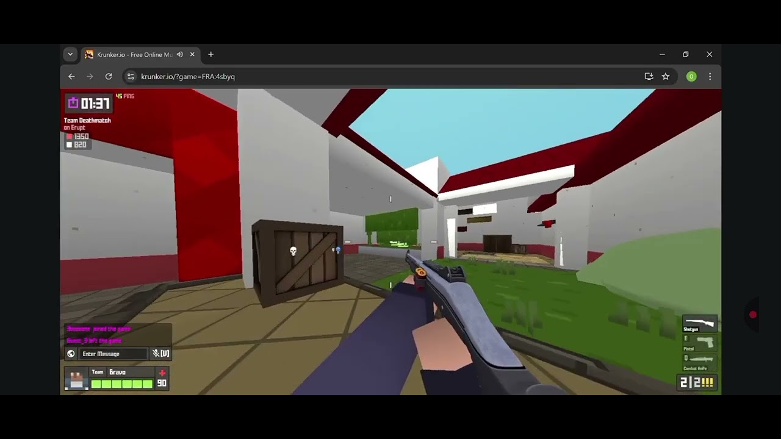Viewport: 781px width, 439px height.
Task: Minimize the Chrome window
Action: click(662, 54)
